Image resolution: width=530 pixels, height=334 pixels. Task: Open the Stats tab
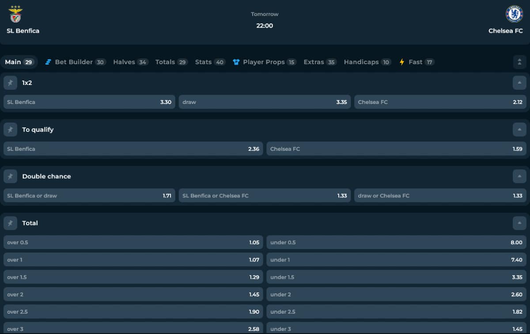point(211,62)
